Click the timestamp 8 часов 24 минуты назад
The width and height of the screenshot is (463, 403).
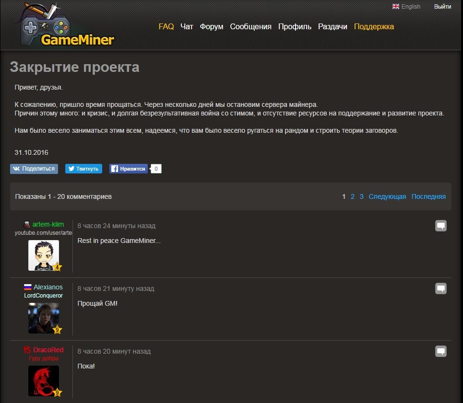(116, 226)
